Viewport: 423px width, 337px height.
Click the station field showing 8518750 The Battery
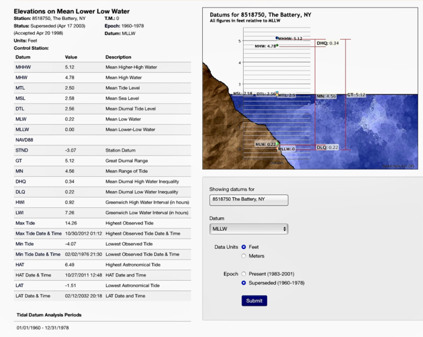(x=249, y=200)
